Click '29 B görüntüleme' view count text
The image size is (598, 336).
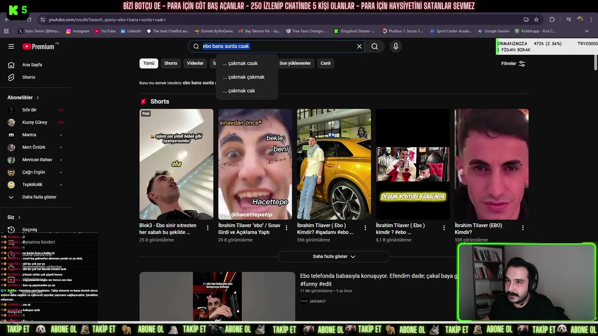(x=235, y=240)
